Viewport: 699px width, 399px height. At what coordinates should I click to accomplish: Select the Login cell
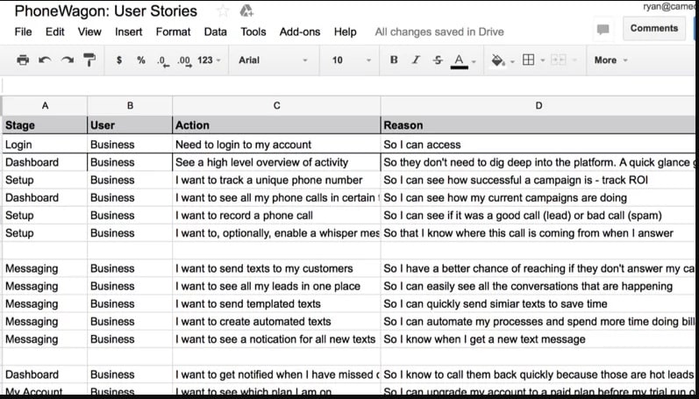[45, 145]
